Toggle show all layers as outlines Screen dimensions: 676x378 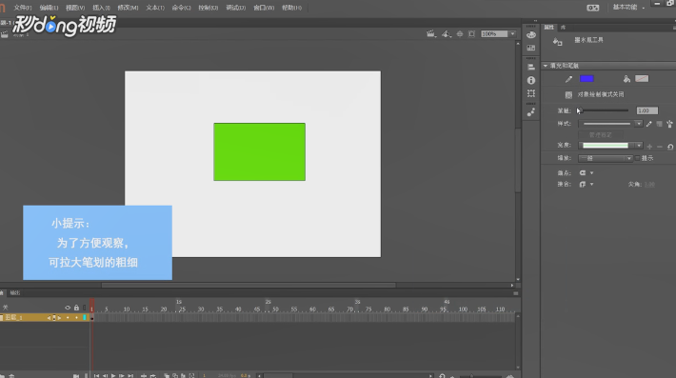[85, 308]
